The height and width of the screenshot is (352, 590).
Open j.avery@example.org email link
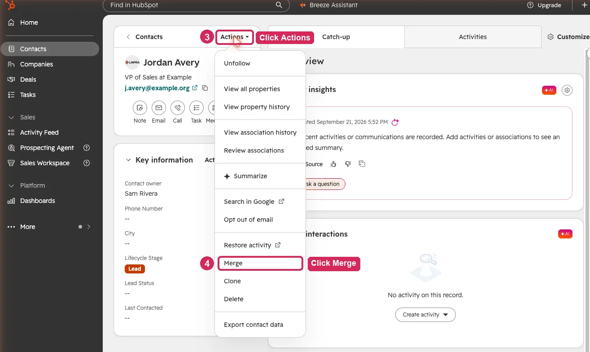157,88
